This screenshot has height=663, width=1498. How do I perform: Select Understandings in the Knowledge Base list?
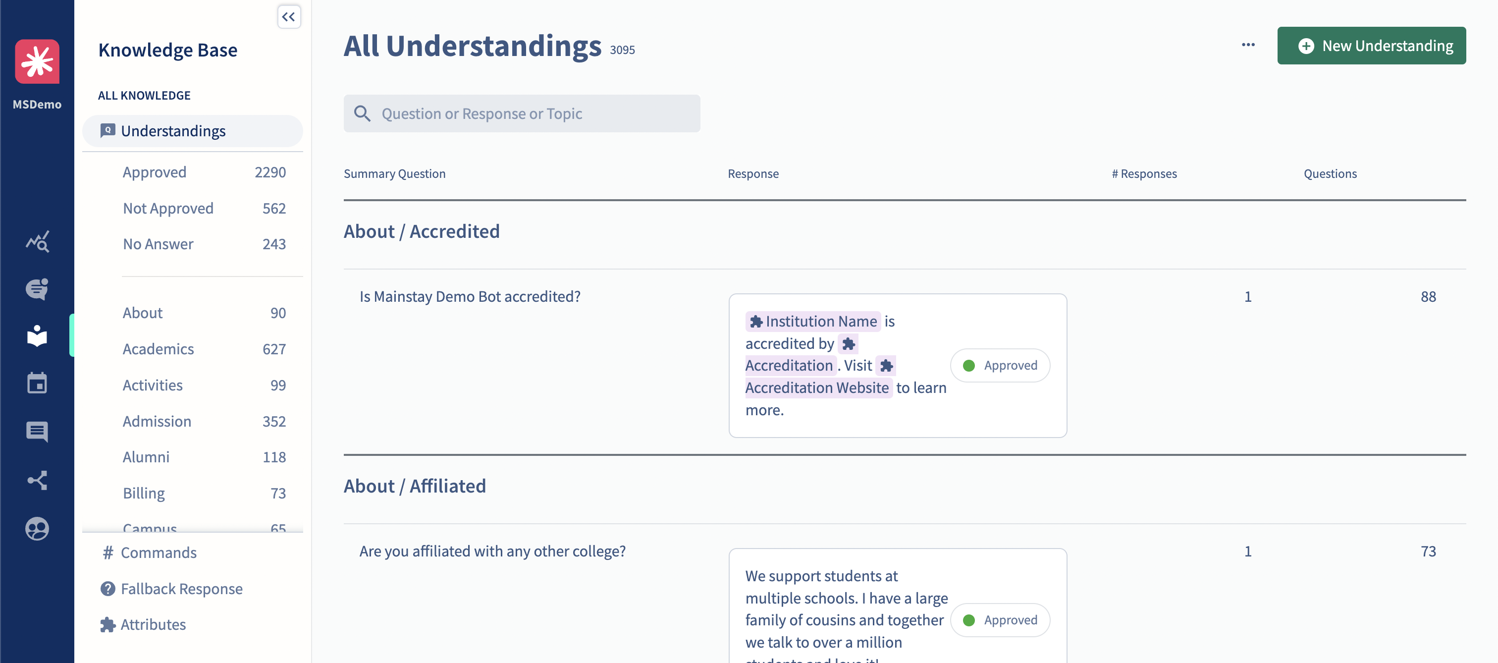pyautogui.click(x=193, y=131)
